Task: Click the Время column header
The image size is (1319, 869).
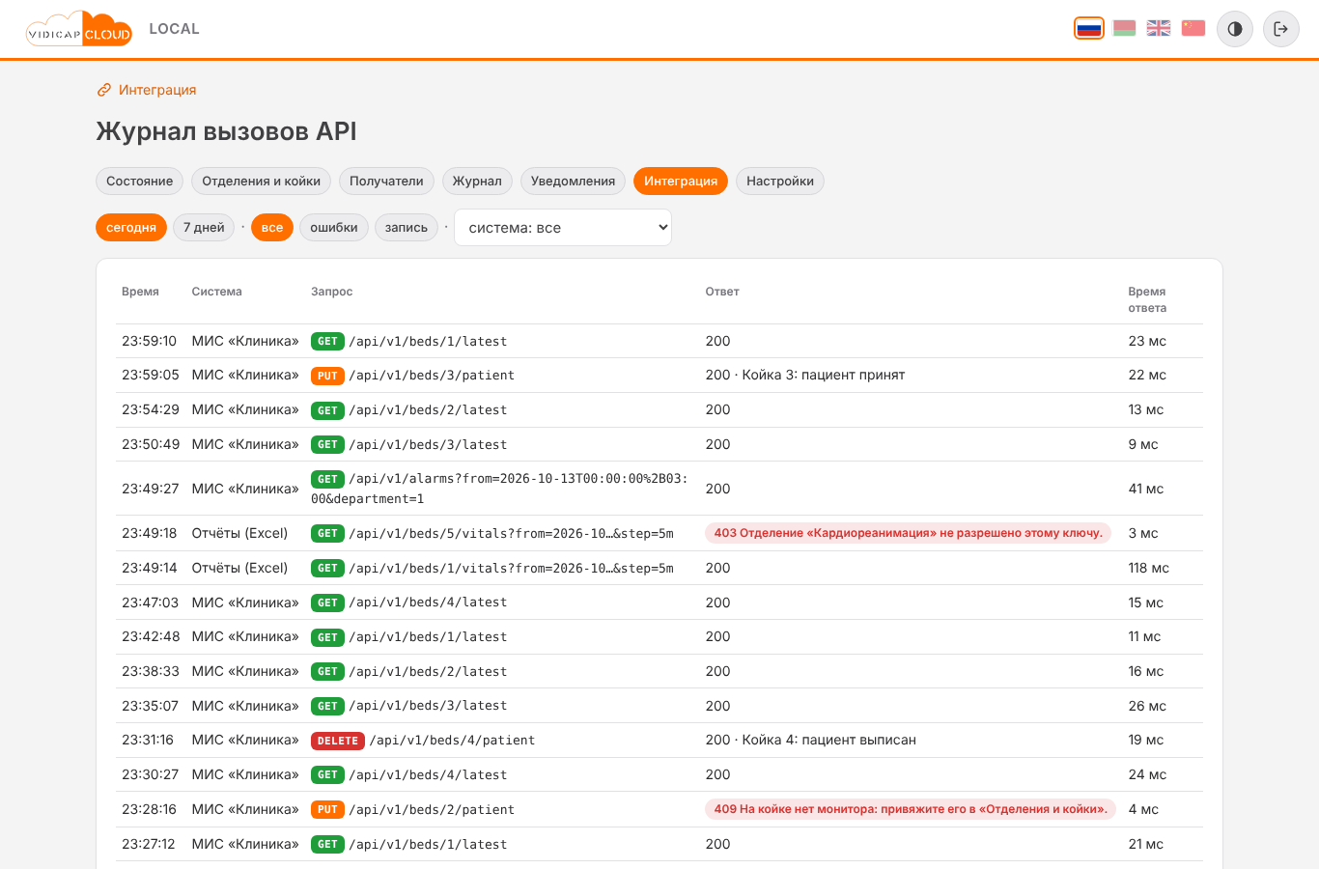Action: click(140, 292)
